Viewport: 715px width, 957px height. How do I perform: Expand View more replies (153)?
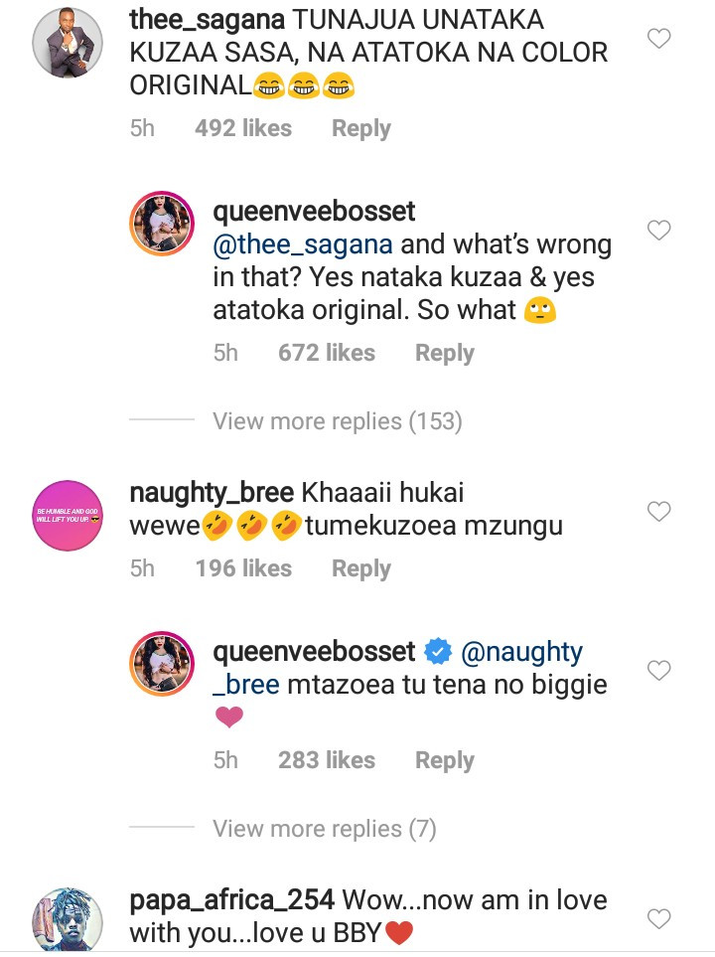point(338,421)
